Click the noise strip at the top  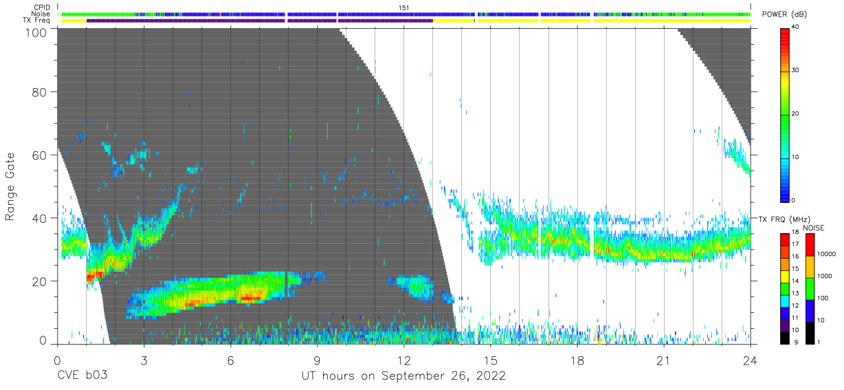click(x=404, y=14)
